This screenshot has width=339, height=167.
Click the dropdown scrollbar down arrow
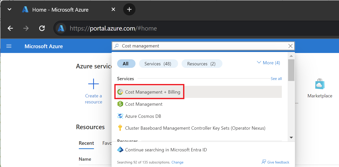click(x=291, y=137)
